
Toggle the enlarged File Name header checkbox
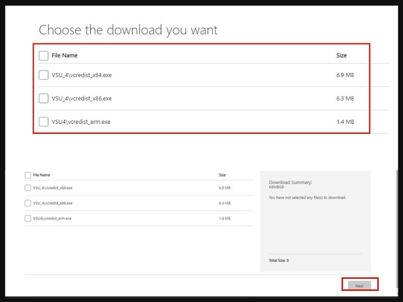pyautogui.click(x=43, y=55)
